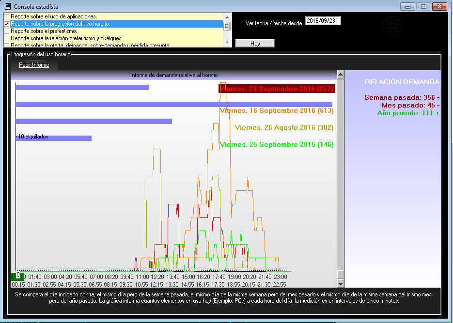Click the 12:20 time label on the axis

pos(157,277)
